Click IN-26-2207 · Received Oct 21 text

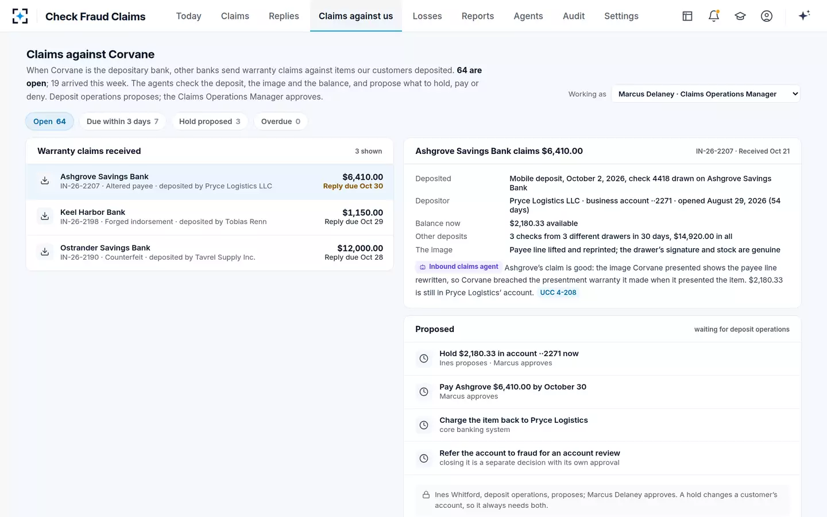tap(743, 151)
